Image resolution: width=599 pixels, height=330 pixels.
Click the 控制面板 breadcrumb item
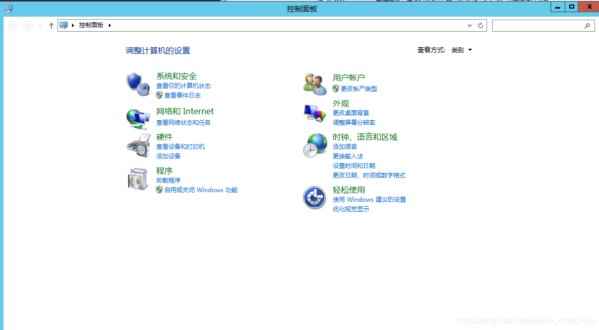click(91, 25)
